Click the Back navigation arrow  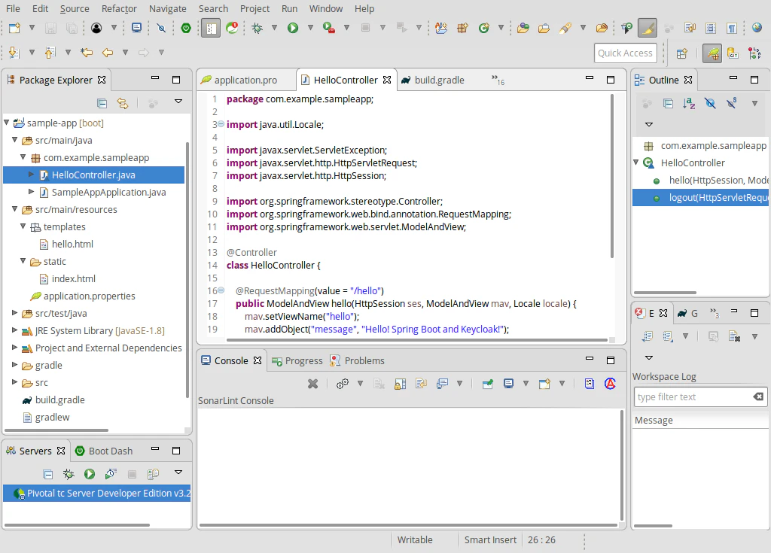tap(108, 52)
